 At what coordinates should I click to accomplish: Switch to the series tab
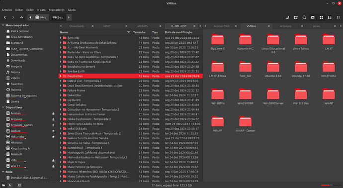316,26
